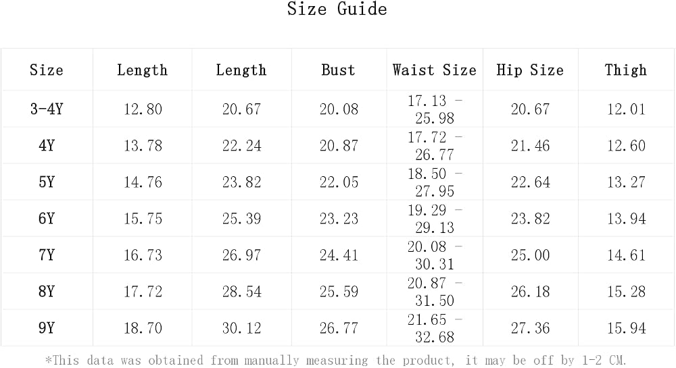676x368 pixels.
Task: Click the Size Guide title
Action: (x=337, y=9)
